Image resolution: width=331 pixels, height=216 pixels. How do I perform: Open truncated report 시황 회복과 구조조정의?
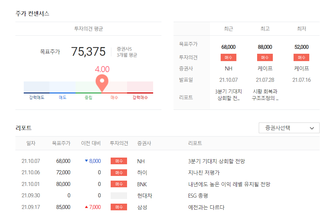tap(265, 95)
